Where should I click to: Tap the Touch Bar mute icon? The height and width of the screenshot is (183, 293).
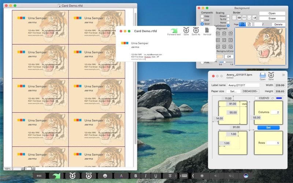coord(231,176)
